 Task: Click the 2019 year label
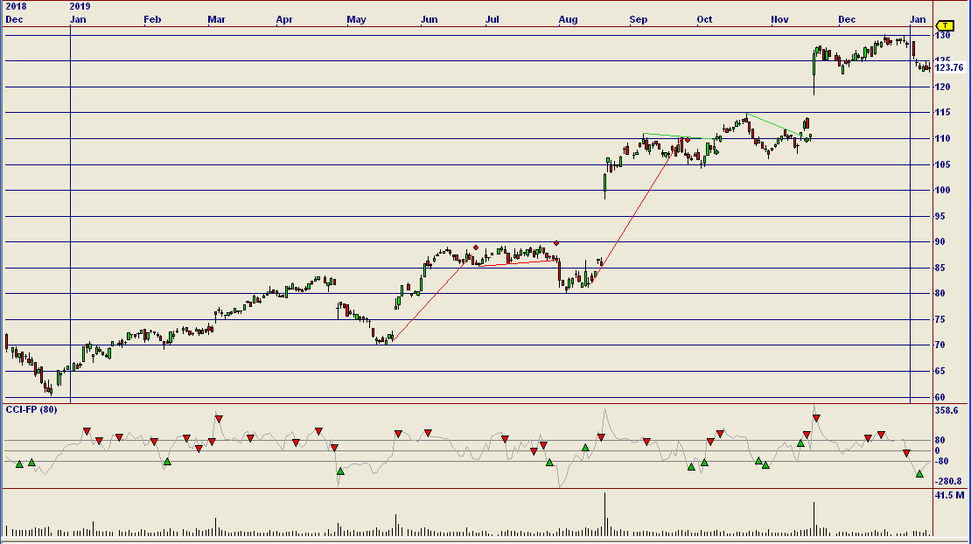click(80, 7)
